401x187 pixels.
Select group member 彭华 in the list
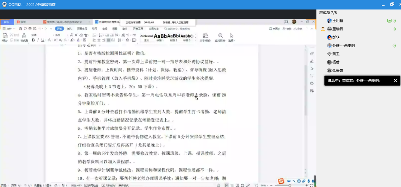pos(336,37)
